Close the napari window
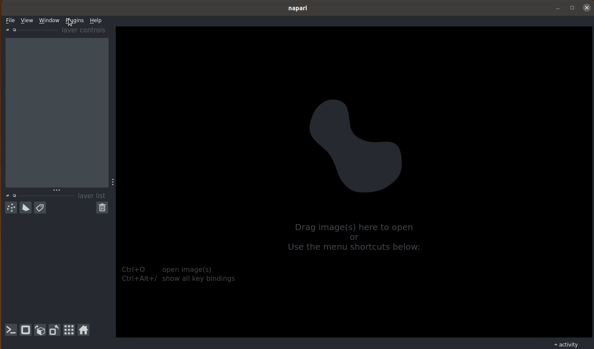 tap(587, 8)
